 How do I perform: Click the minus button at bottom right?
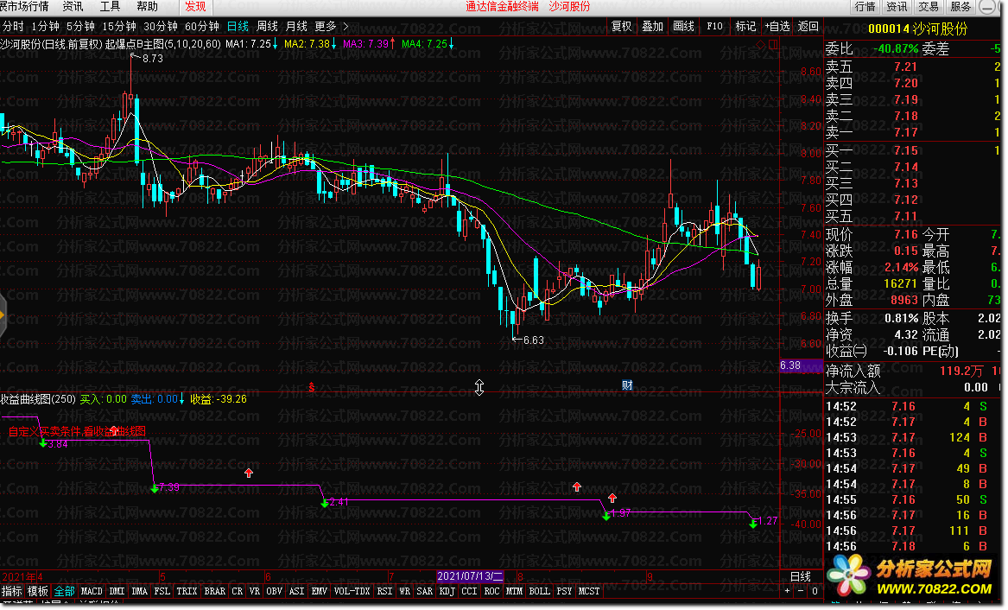click(x=801, y=591)
